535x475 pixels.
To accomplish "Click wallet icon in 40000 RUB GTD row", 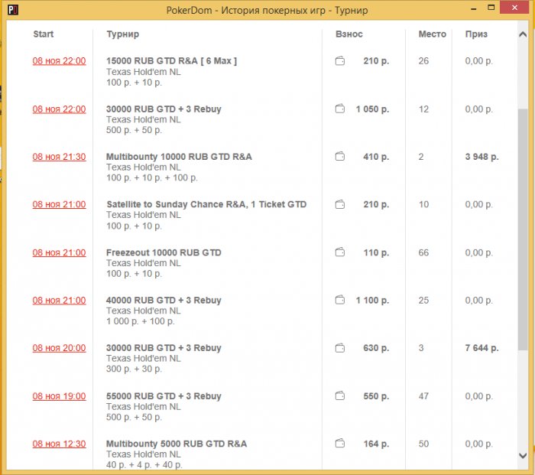I will point(340,301).
